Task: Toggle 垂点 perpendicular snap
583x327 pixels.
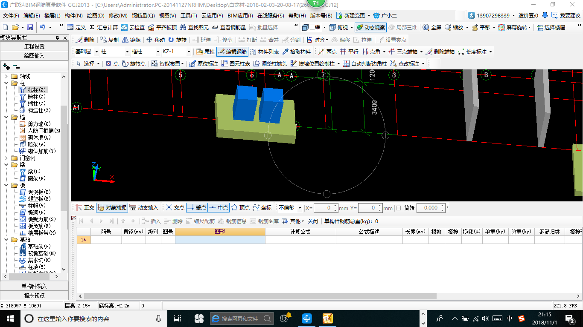Action: pyautogui.click(x=197, y=208)
